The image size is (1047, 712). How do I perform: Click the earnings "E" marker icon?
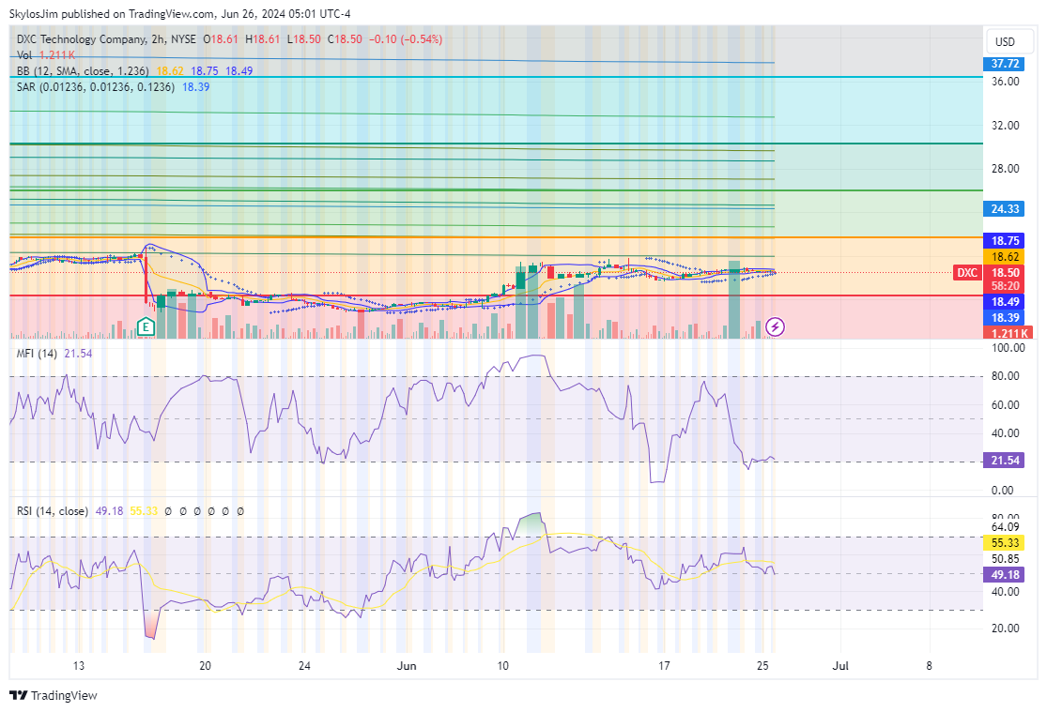tap(146, 326)
